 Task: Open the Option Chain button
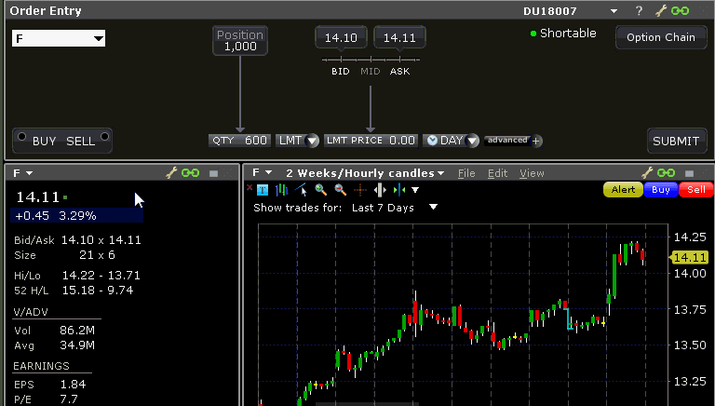click(661, 37)
